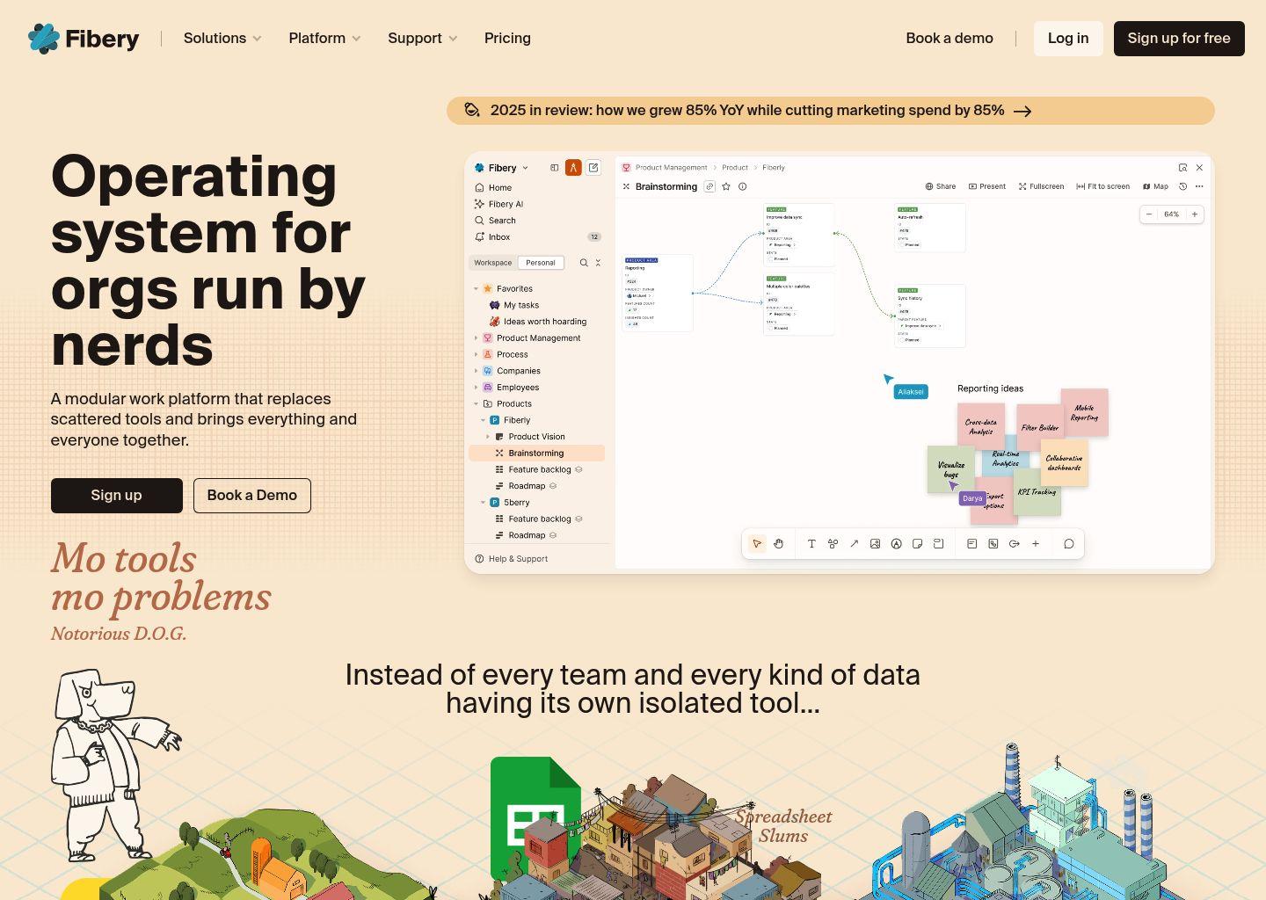The width and height of the screenshot is (1266, 900).
Task: Click the zoom-in plus button beside 64%
Action: (x=1194, y=214)
